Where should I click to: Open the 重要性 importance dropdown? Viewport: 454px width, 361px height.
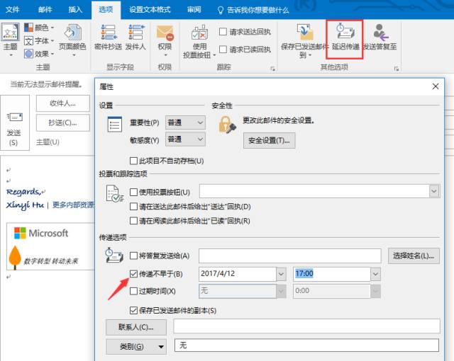[x=185, y=122]
